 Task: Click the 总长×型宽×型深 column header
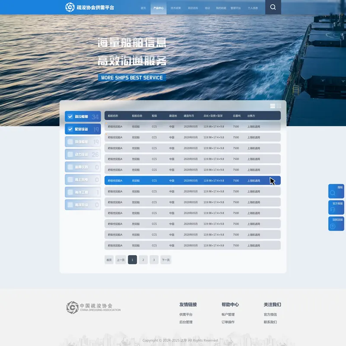tap(213, 116)
